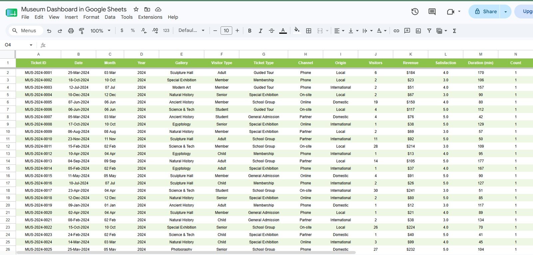The image size is (533, 255).
Task: Expand filter views dropdown
Action: point(446,31)
